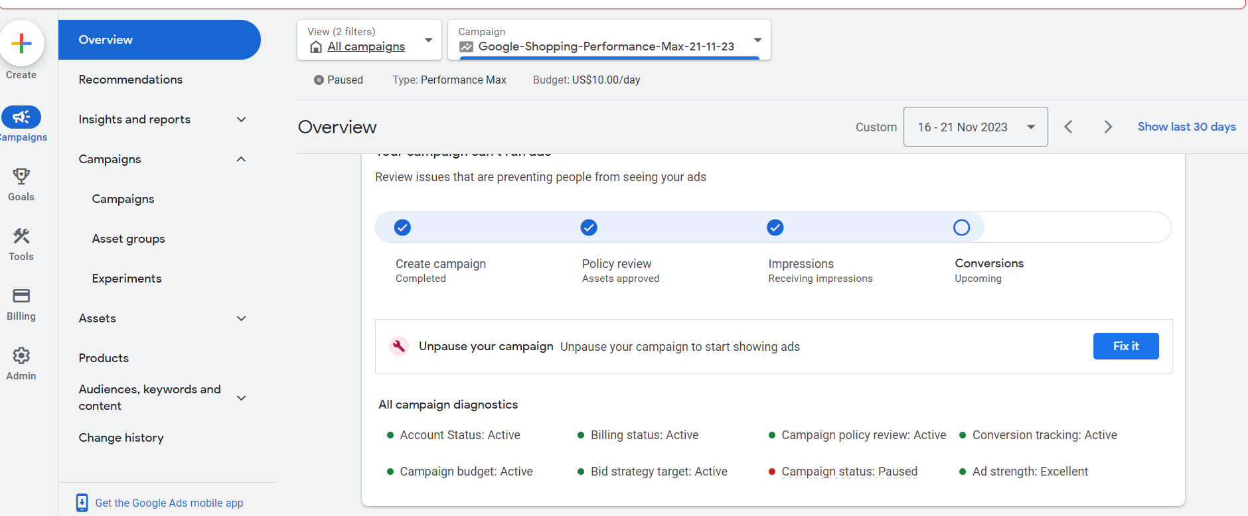Click the Budget: US$10.00/day text
1248x516 pixels.
[587, 80]
